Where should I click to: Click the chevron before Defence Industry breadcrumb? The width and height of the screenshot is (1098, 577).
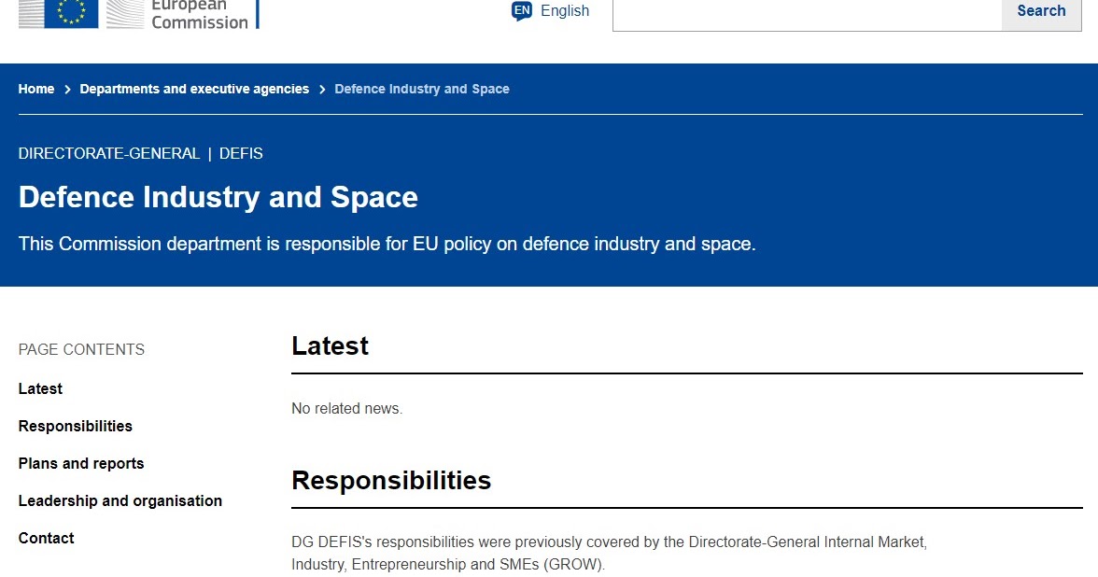(x=321, y=89)
